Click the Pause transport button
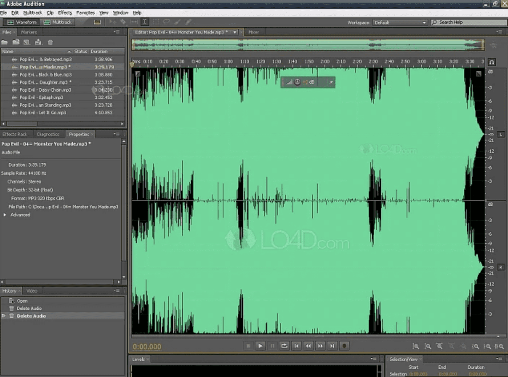This screenshot has height=377, width=508. tap(272, 346)
